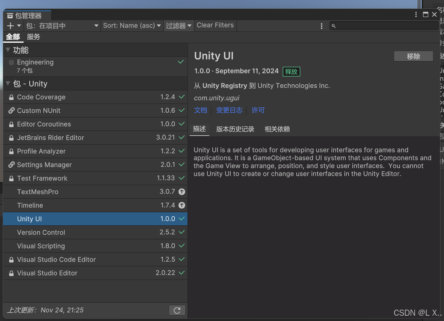Click the 释放 release tag
This screenshot has height=321, width=444.
click(291, 72)
